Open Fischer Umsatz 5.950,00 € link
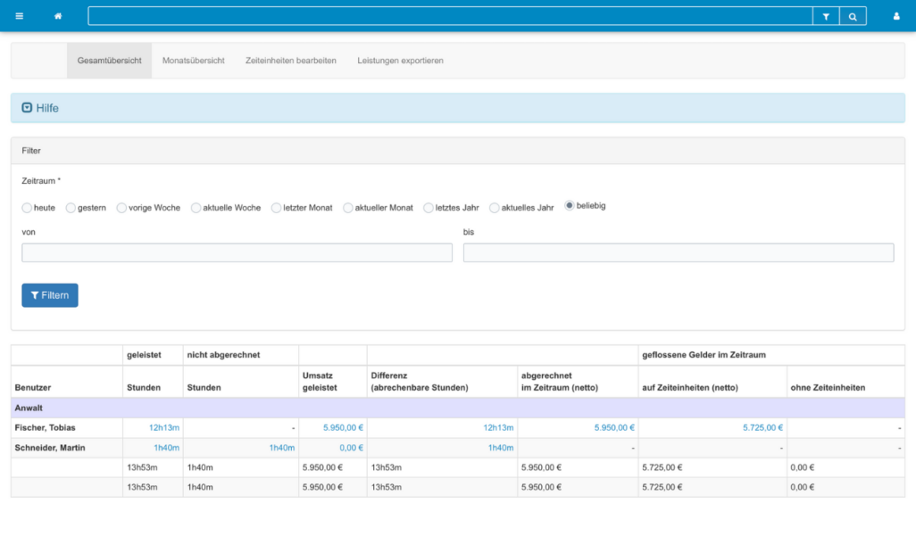Image resolution: width=916 pixels, height=553 pixels. click(343, 427)
